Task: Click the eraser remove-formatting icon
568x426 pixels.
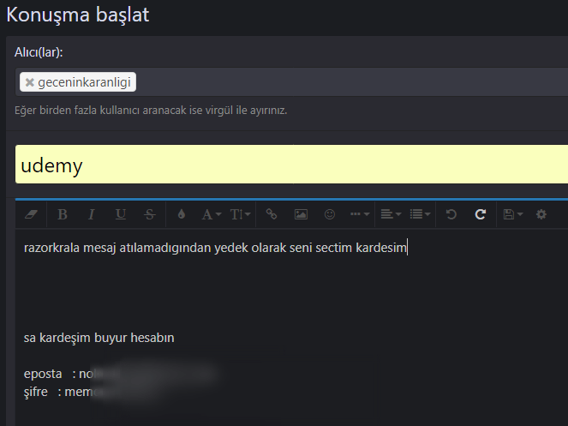Action: (x=31, y=214)
